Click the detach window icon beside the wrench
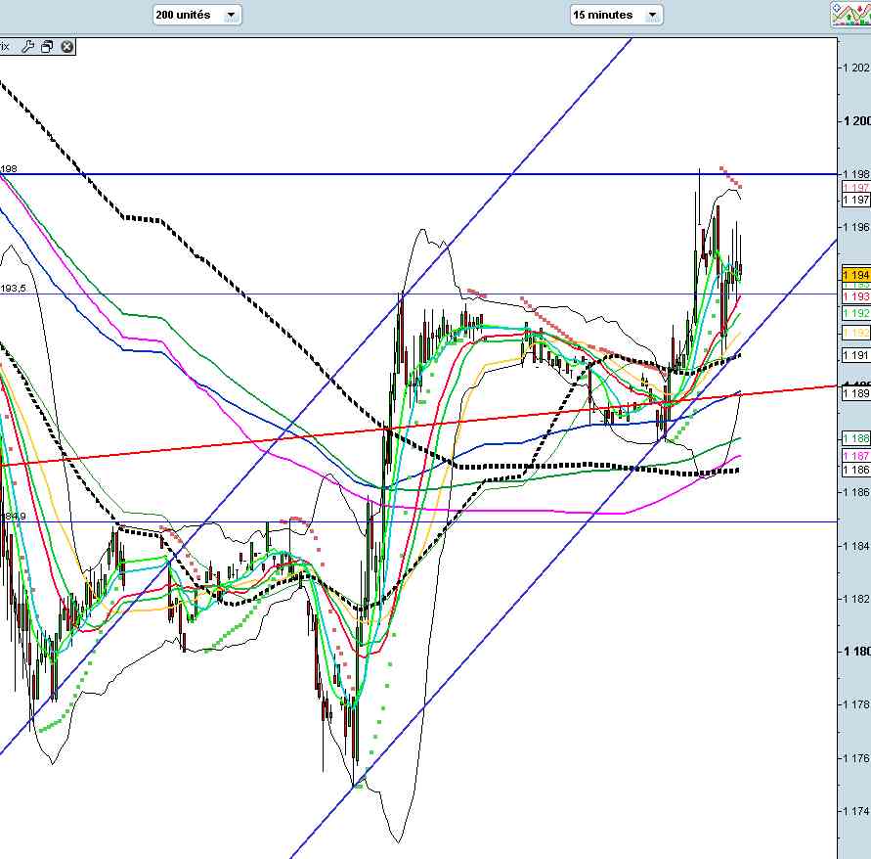The height and width of the screenshot is (859, 871). tap(47, 47)
